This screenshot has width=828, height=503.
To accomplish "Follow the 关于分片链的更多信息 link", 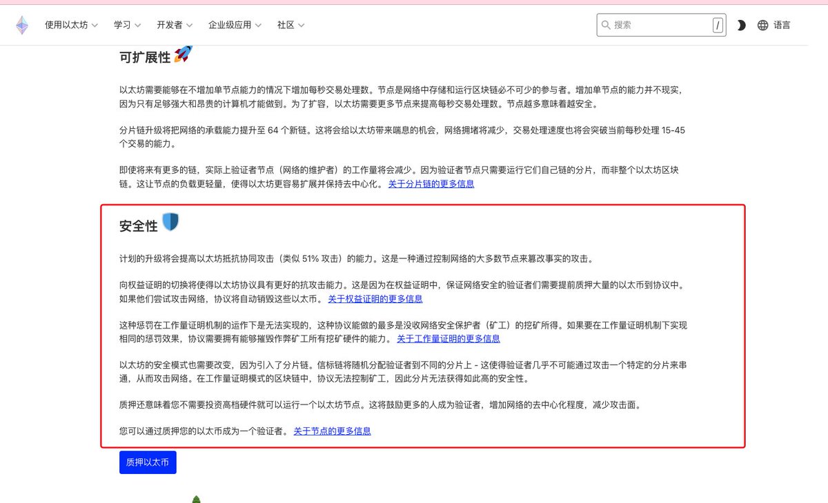I will tap(431, 184).
